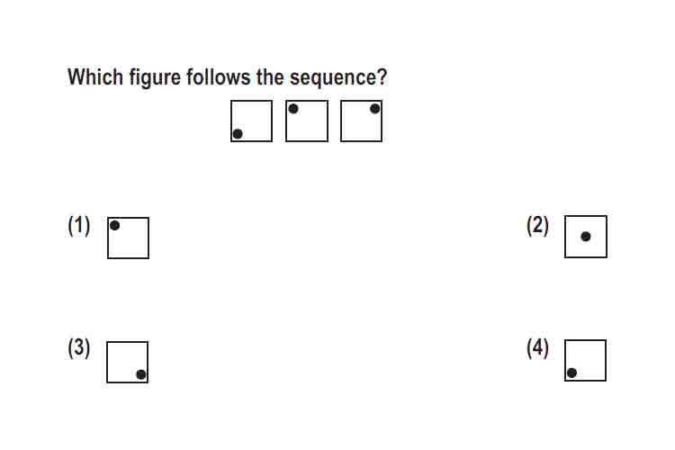Image resolution: width=675 pixels, height=450 pixels.
Task: Click the first square in the sequence
Action: pos(251,121)
